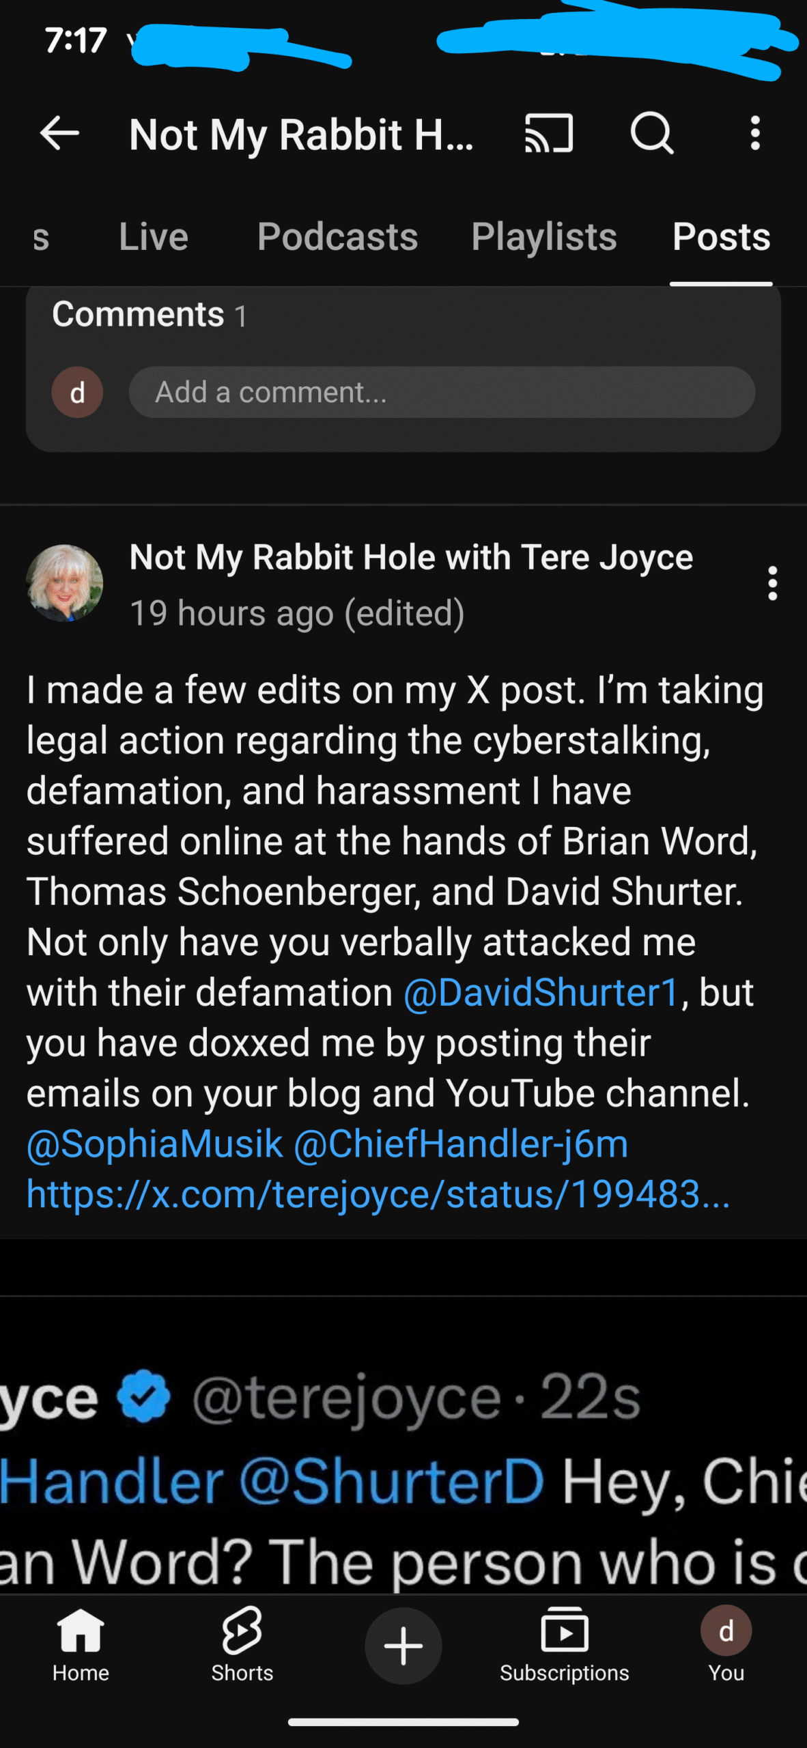807x1748 pixels.
Task: Tap the create plus button
Action: tap(403, 1646)
